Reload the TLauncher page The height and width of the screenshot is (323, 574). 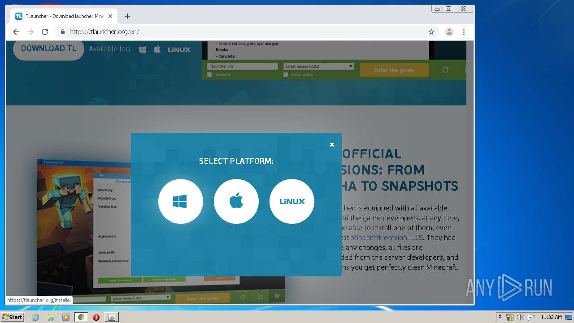point(45,32)
